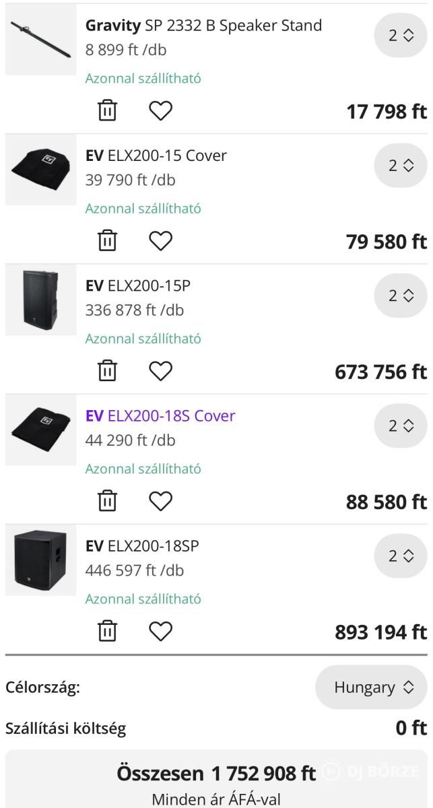
Task: Delete EV ELX200-18S Cover from cart
Action: coord(108,501)
